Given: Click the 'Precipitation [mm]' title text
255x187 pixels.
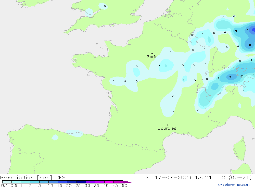Looking at the screenshot, I should click(26, 178).
